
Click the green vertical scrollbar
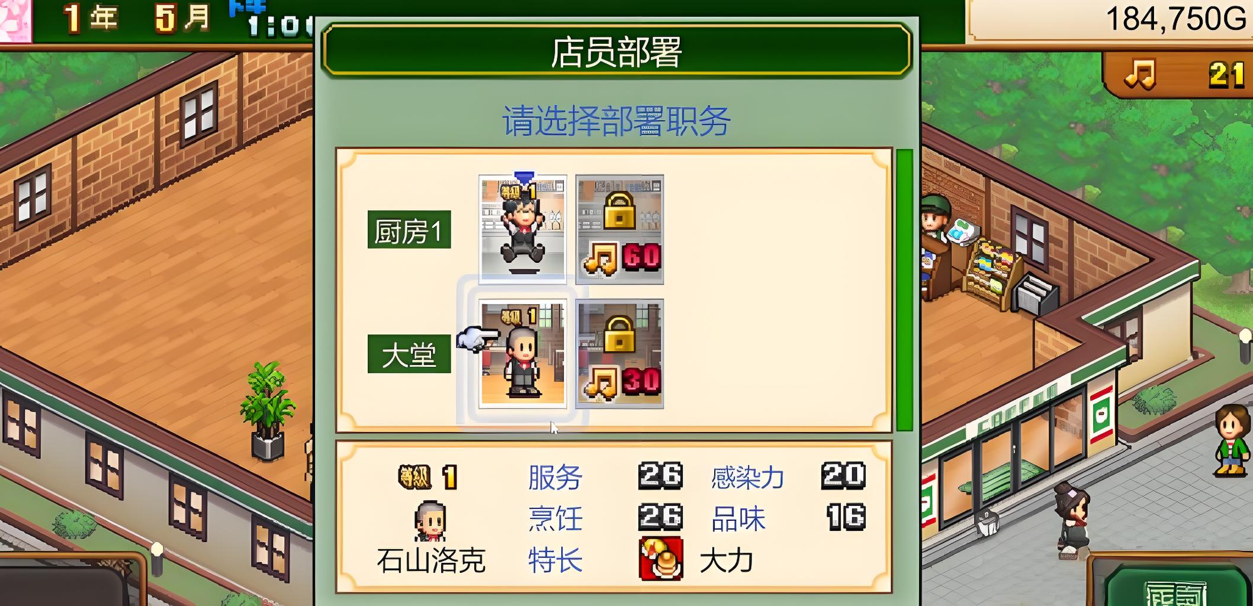(x=904, y=290)
